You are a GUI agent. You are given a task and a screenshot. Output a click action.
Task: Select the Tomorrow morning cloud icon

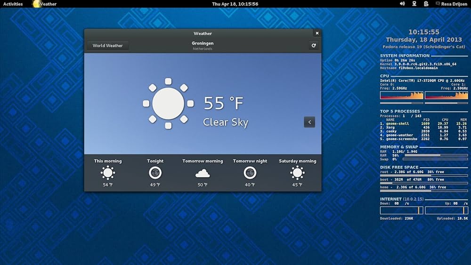pos(203,173)
